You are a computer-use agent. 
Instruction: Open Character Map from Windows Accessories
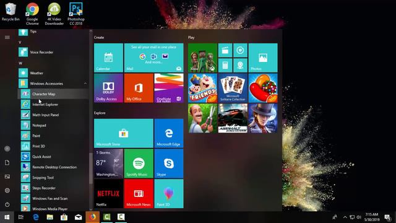53,94
